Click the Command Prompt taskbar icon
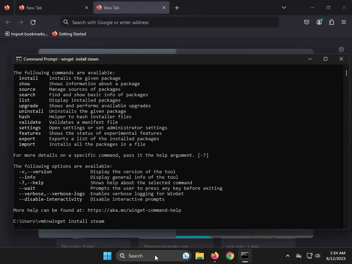 pyautogui.click(x=245, y=256)
